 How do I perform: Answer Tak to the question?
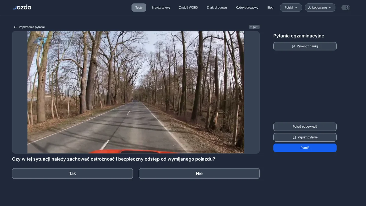72,173
